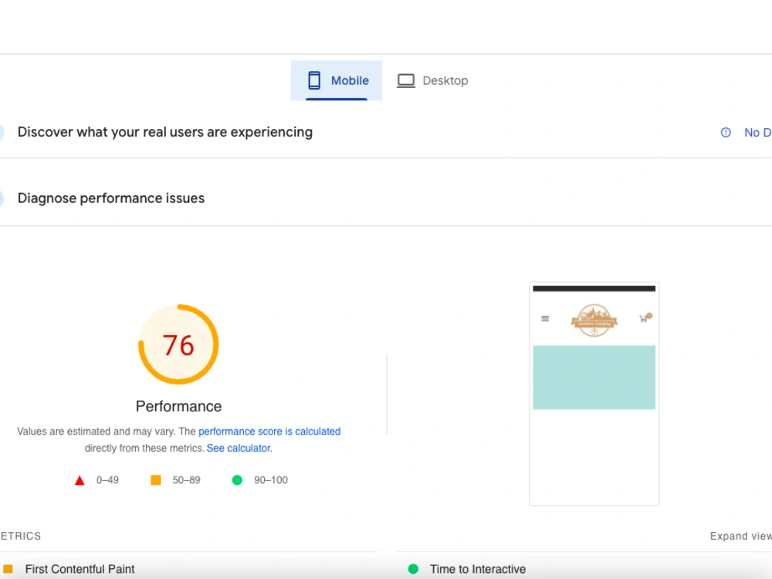Screen dimensions: 772x579
Task: Click the 90–100 range label
Action: (271, 480)
